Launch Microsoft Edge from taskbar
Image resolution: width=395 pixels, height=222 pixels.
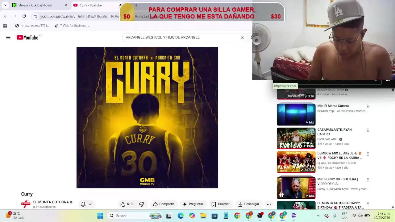pos(181,216)
